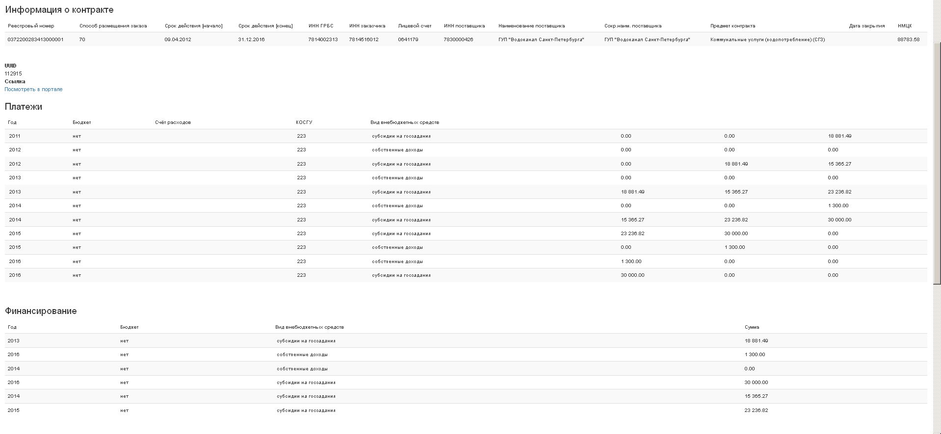Click the vertical page scrollbar thumb

click(937, 163)
